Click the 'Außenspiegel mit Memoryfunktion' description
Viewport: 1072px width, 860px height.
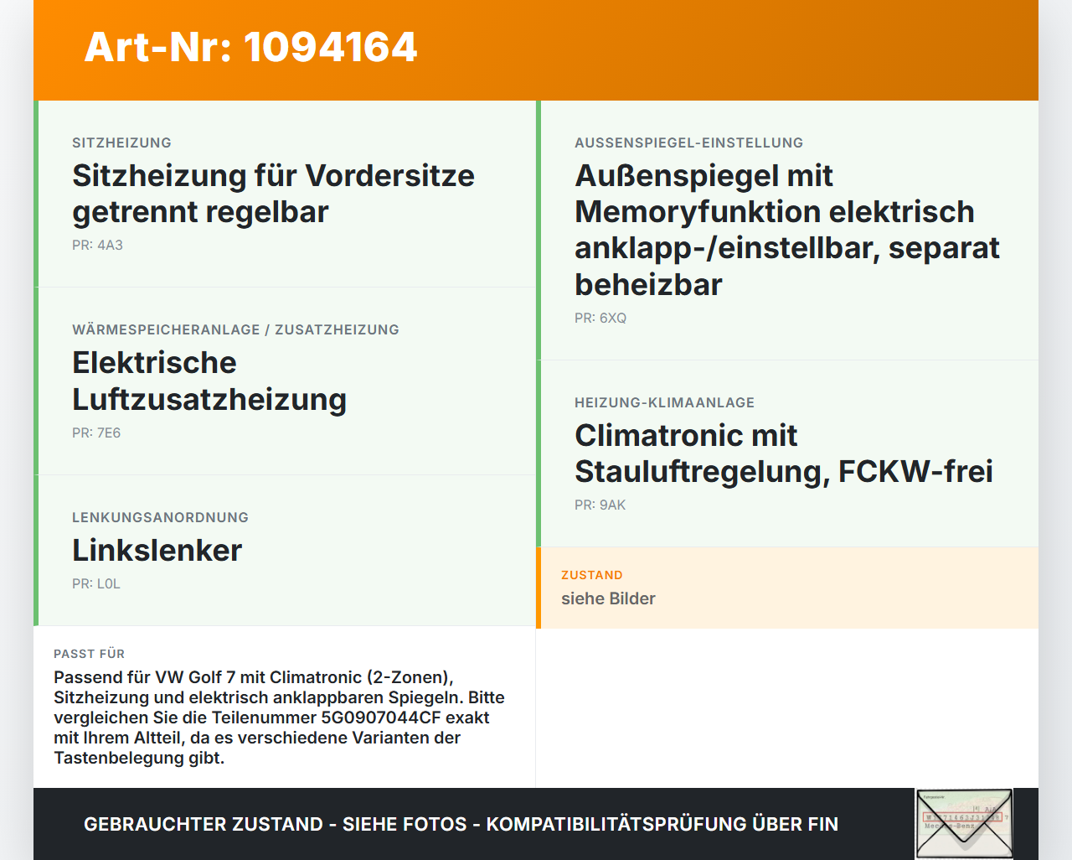pos(787,230)
